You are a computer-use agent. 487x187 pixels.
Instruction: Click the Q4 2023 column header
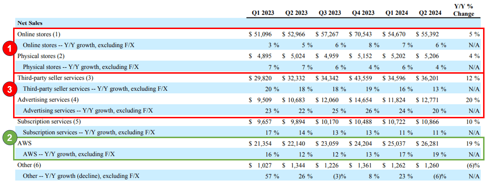pos(363,13)
